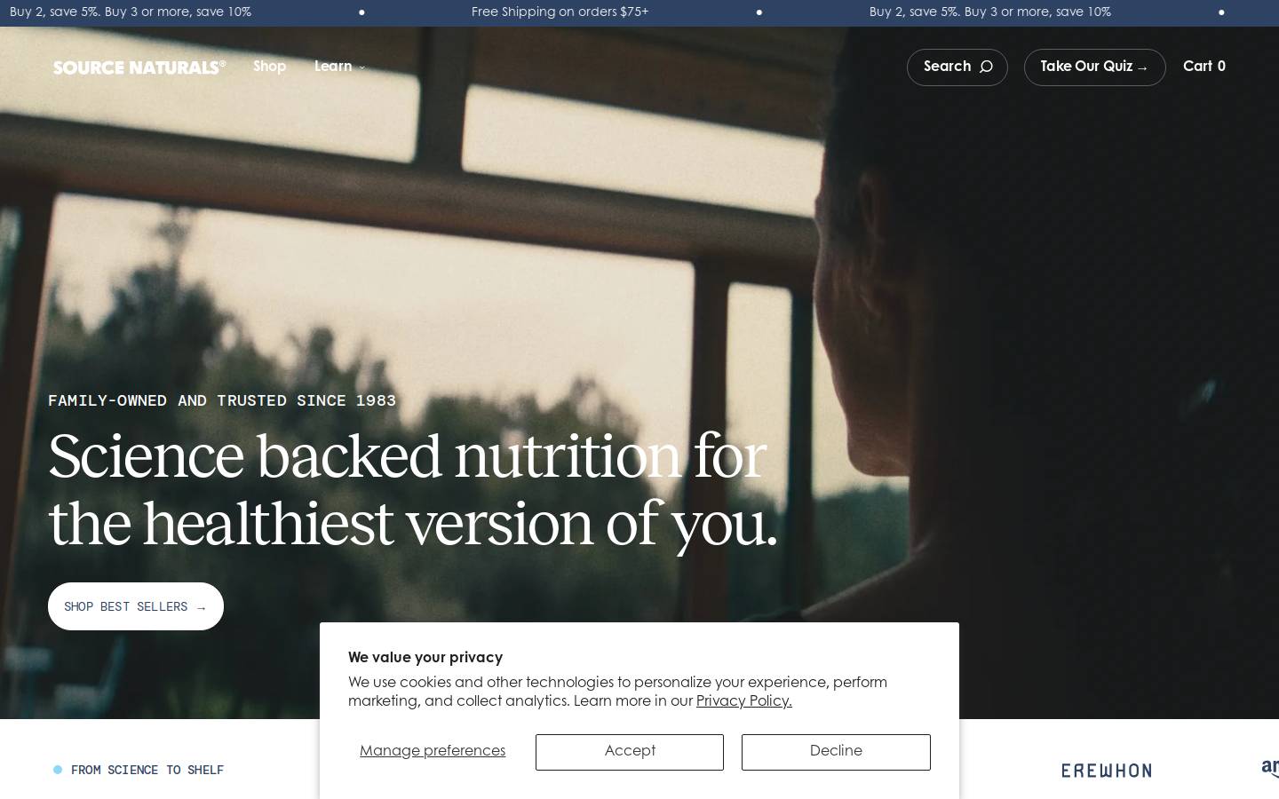The width and height of the screenshot is (1279, 799).
Task: Click the Free Shipping on orders $75+ announcement
Action: [x=560, y=12]
